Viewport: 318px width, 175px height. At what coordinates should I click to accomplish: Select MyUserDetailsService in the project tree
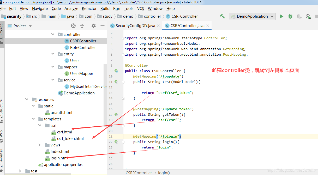click(x=88, y=86)
